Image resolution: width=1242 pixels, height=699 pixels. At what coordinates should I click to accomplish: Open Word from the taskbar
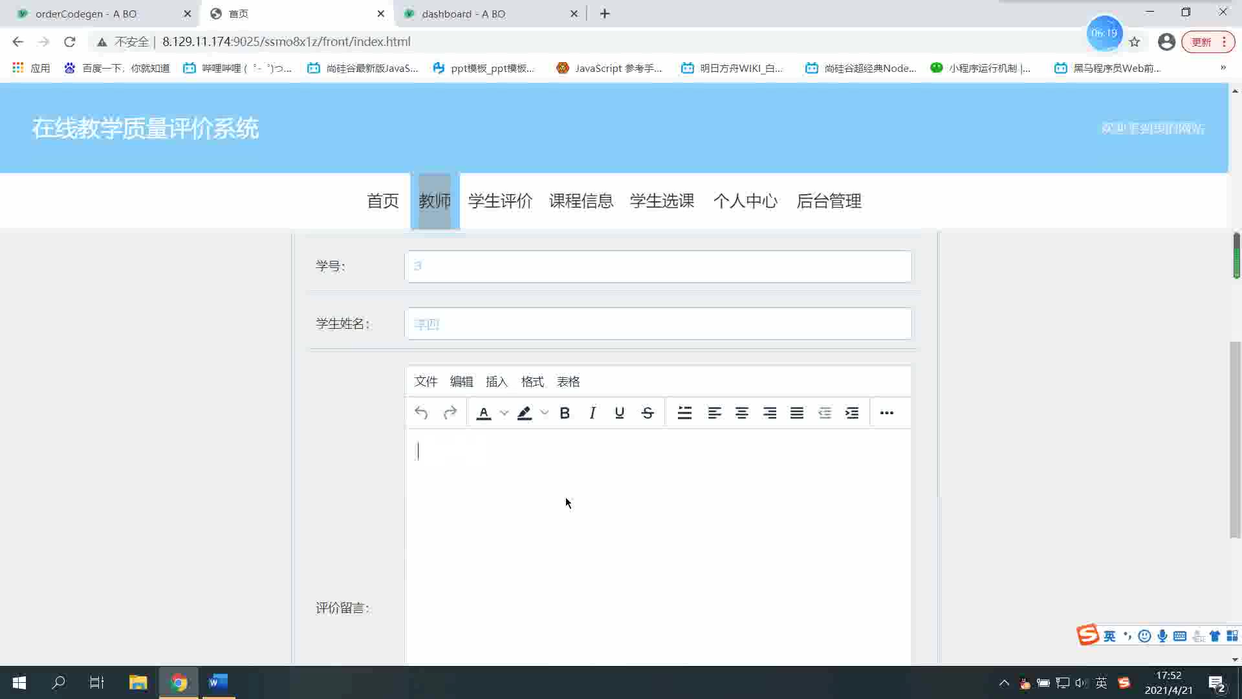point(218,682)
